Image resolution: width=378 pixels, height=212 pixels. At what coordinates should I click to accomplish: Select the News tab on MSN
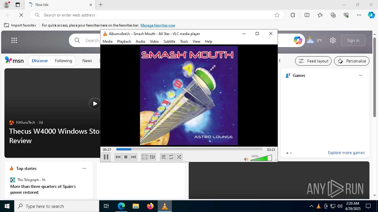[87, 61]
